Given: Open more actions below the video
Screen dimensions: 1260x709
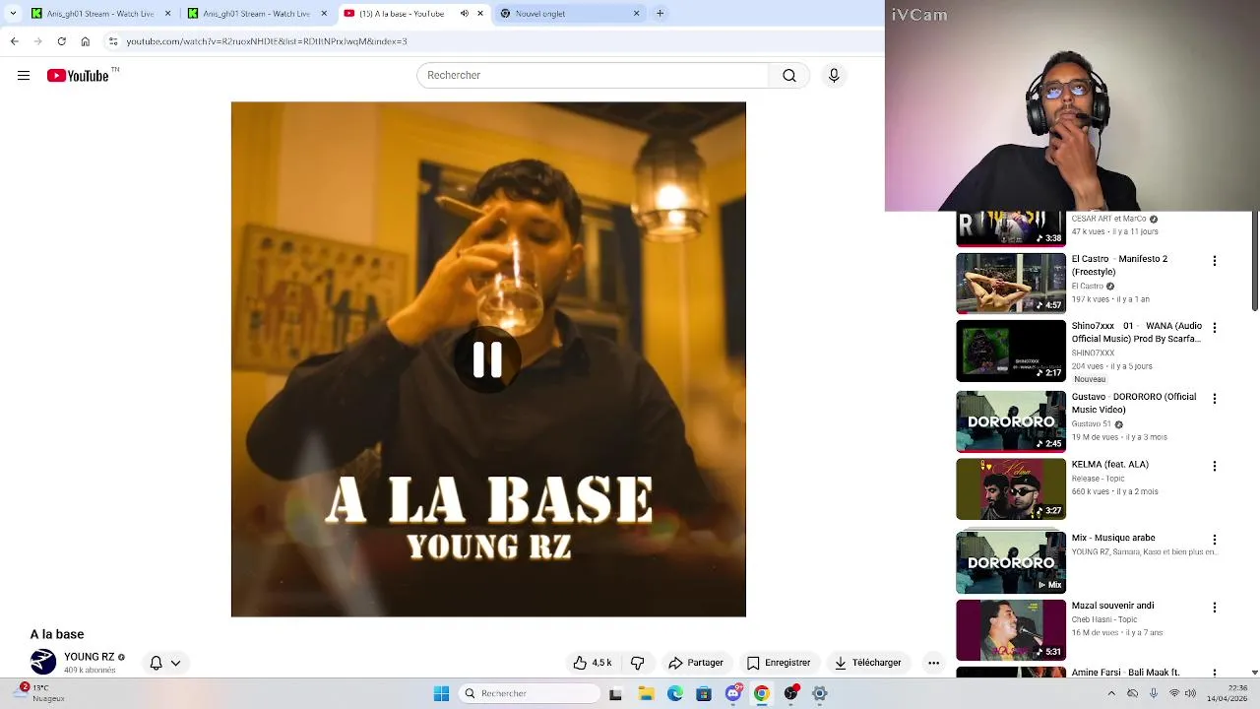Looking at the screenshot, I should click(933, 663).
